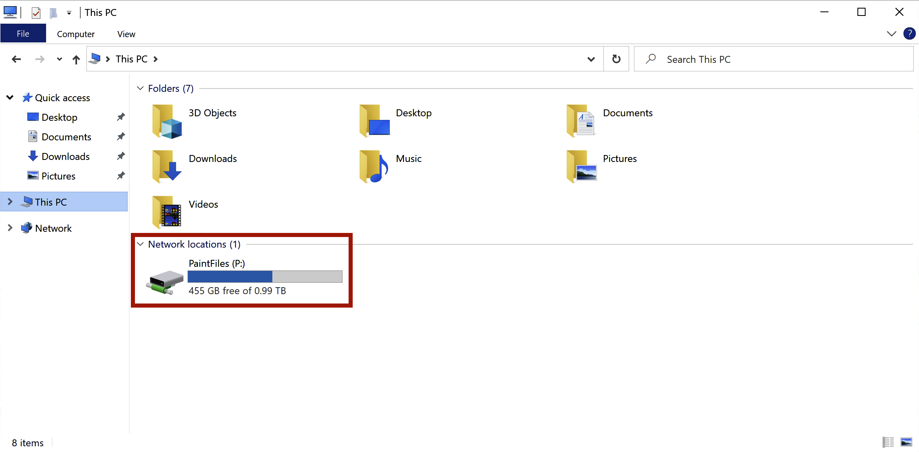
Task: Open the File menu tab
Action: pyautogui.click(x=23, y=34)
